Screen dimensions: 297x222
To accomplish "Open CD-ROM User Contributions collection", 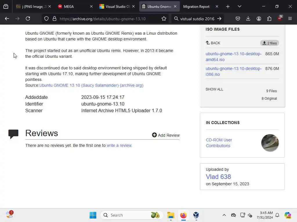I will point(219,143).
